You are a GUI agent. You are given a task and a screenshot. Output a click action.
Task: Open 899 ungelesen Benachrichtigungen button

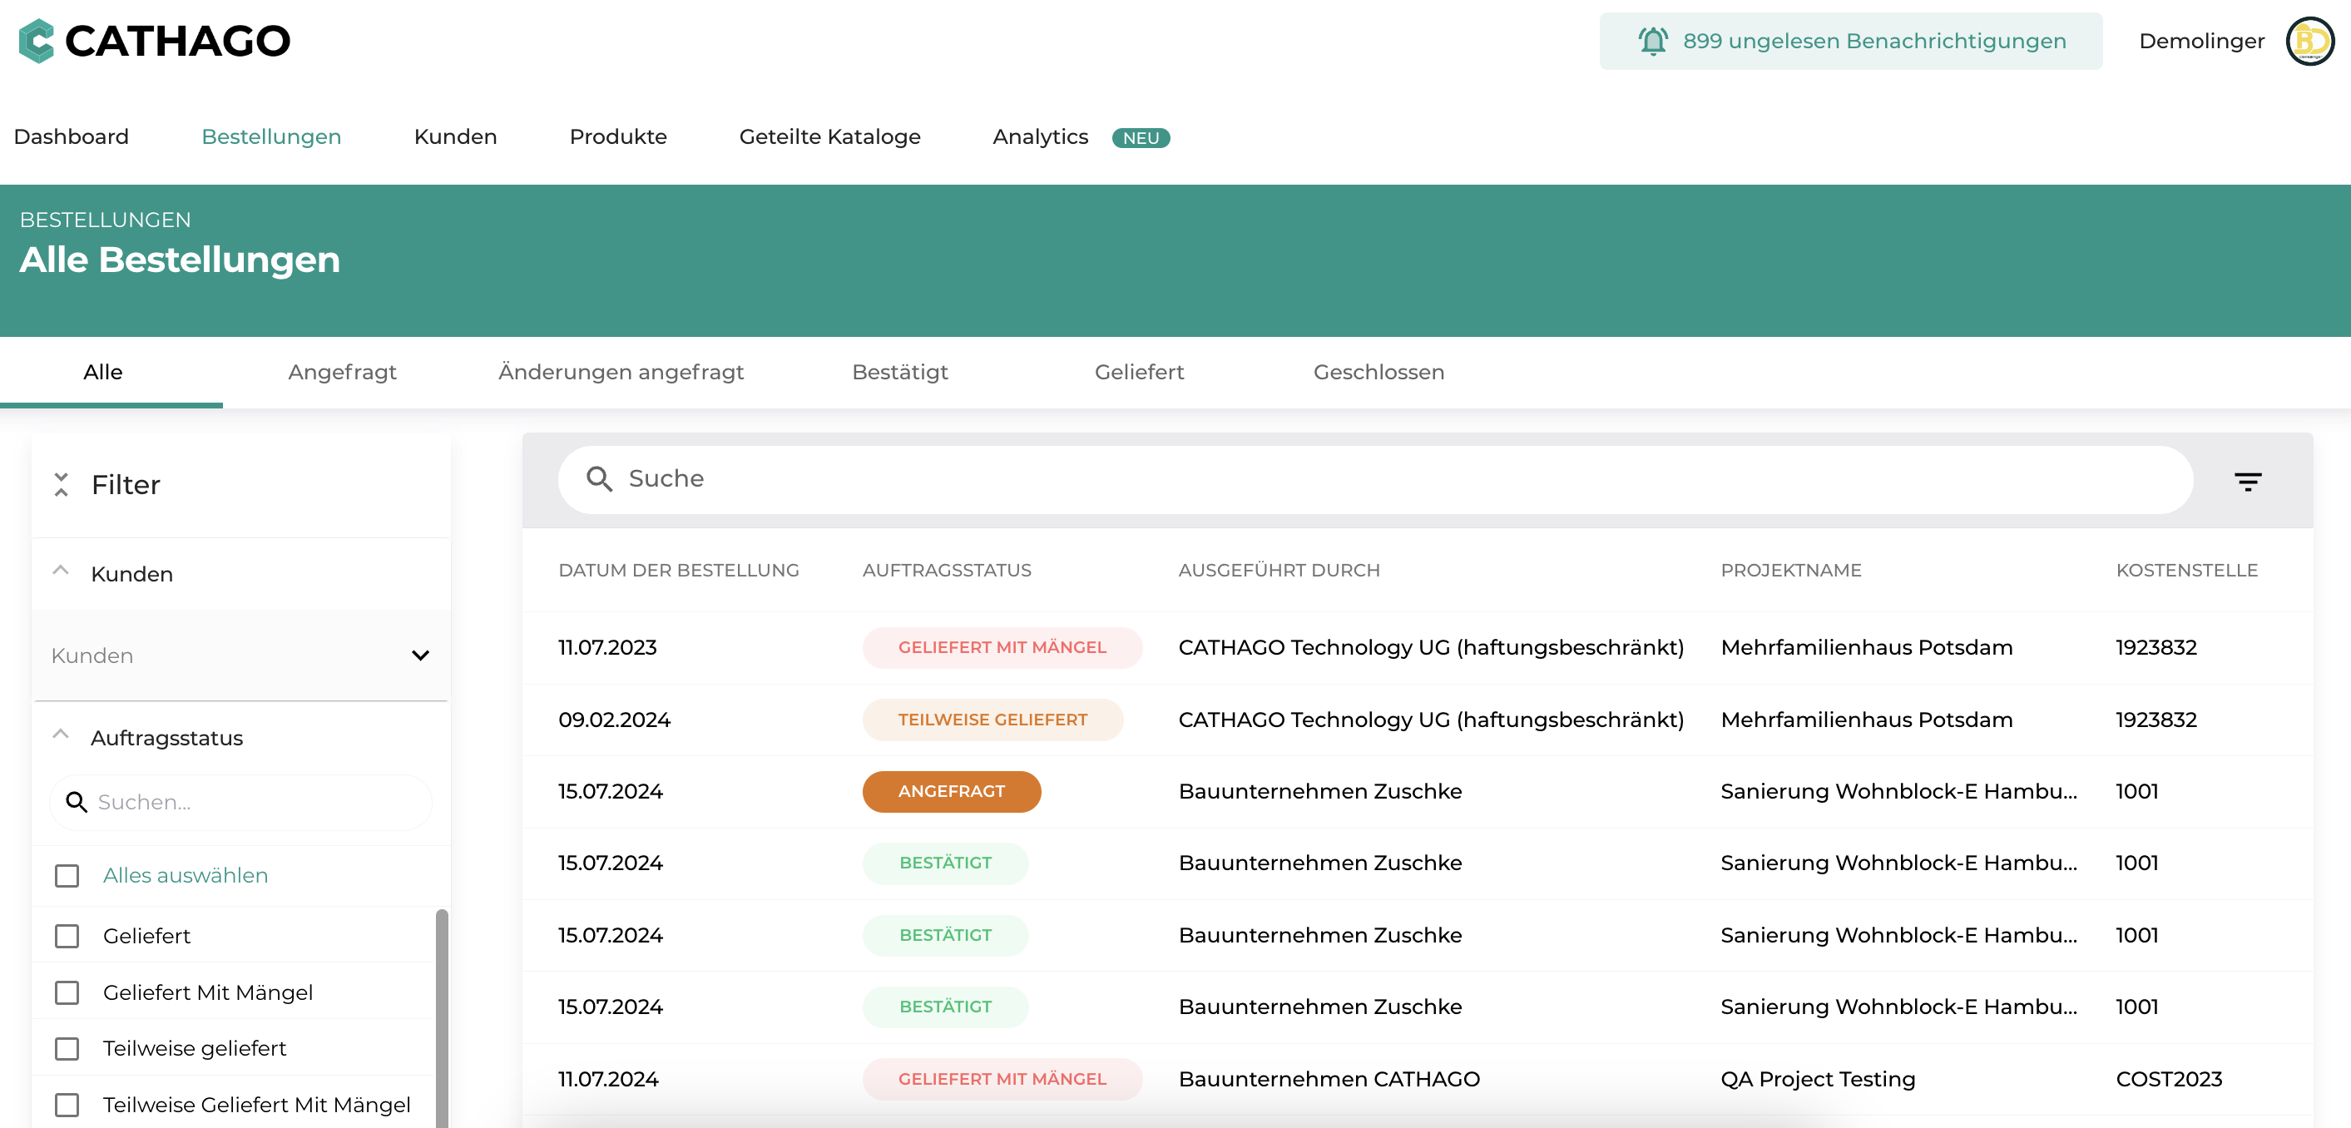[x=1851, y=41]
